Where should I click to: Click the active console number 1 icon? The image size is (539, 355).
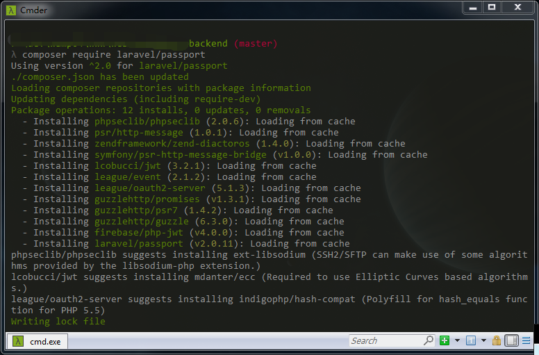(471, 340)
